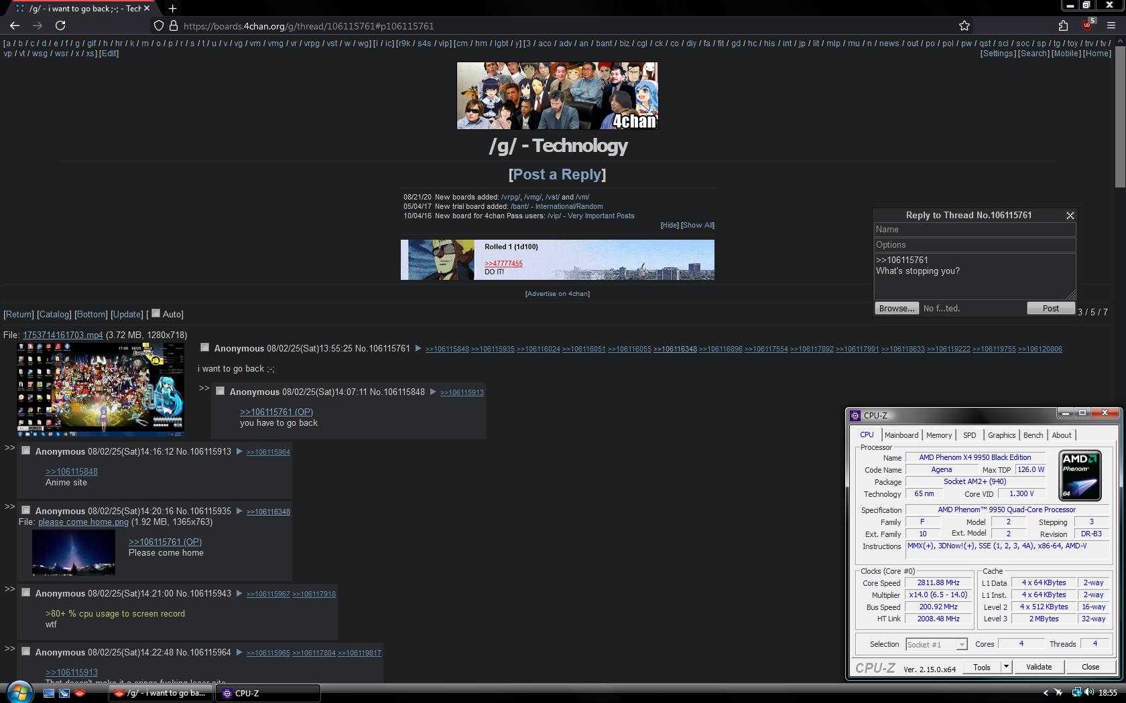
Task: Click the Post a Reply link
Action: pyautogui.click(x=558, y=174)
